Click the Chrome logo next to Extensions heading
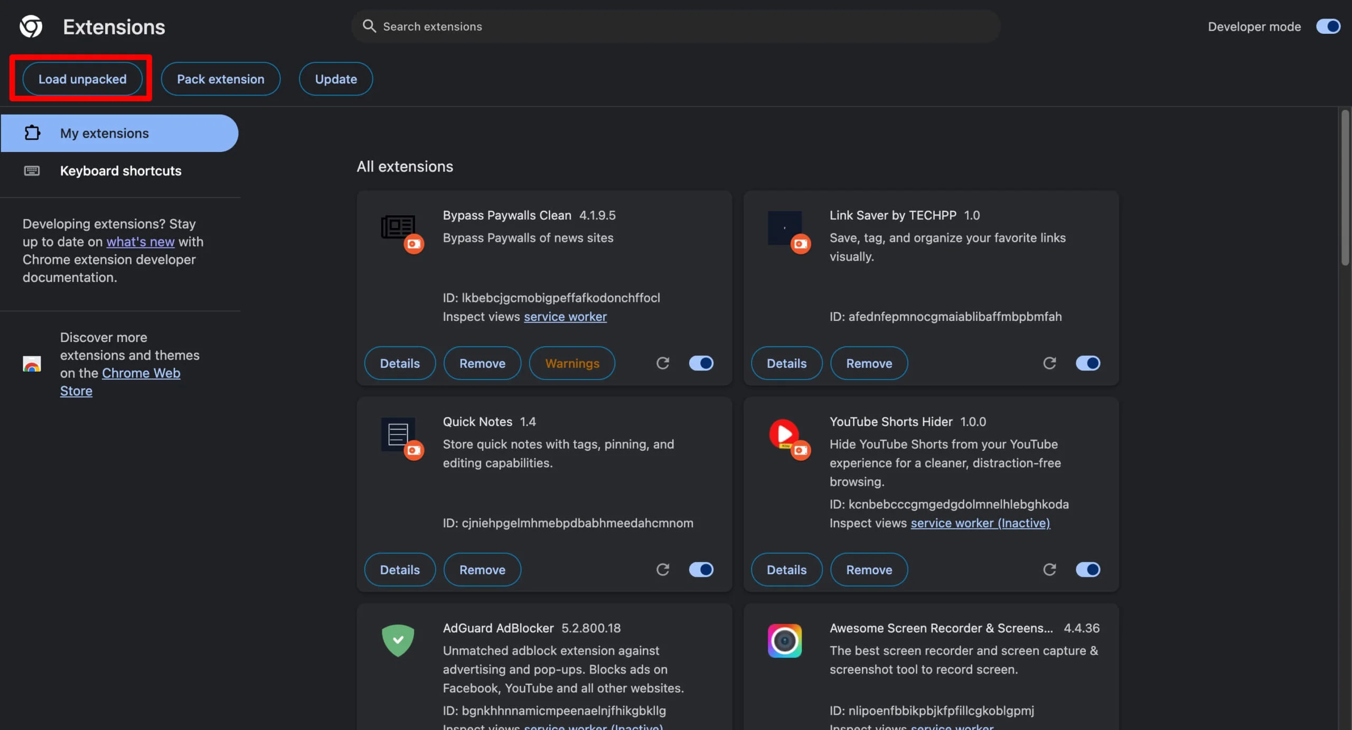 point(30,26)
